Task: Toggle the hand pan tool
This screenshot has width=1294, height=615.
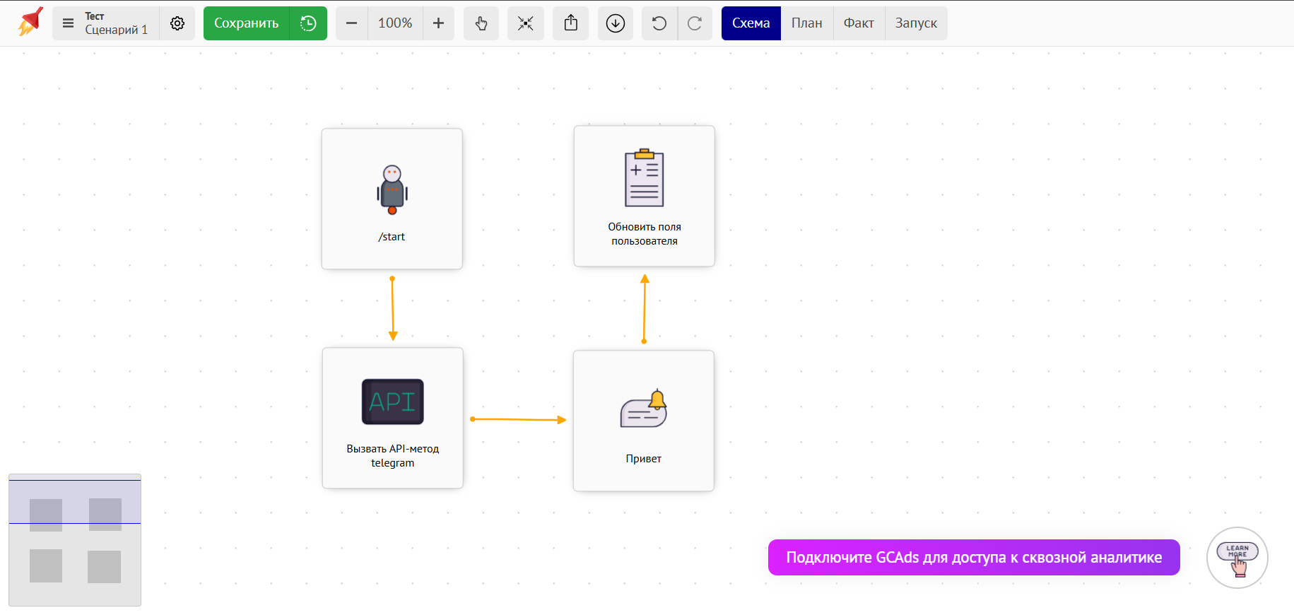Action: pos(481,23)
